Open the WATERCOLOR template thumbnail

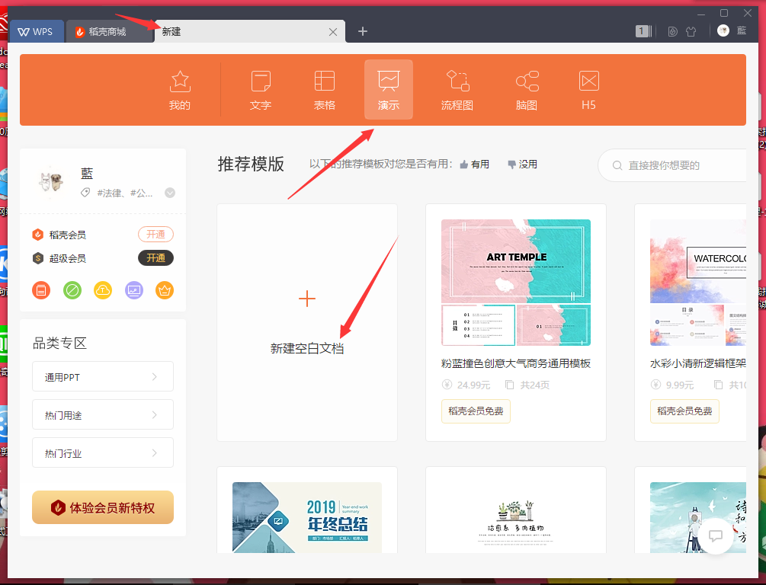698,283
